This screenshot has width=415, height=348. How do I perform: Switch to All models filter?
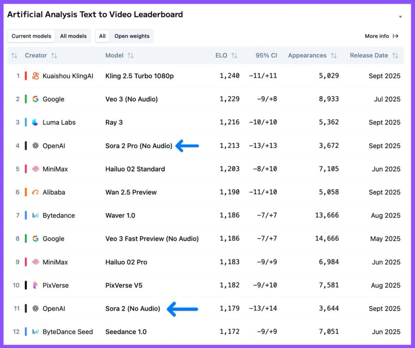pyautogui.click(x=73, y=36)
